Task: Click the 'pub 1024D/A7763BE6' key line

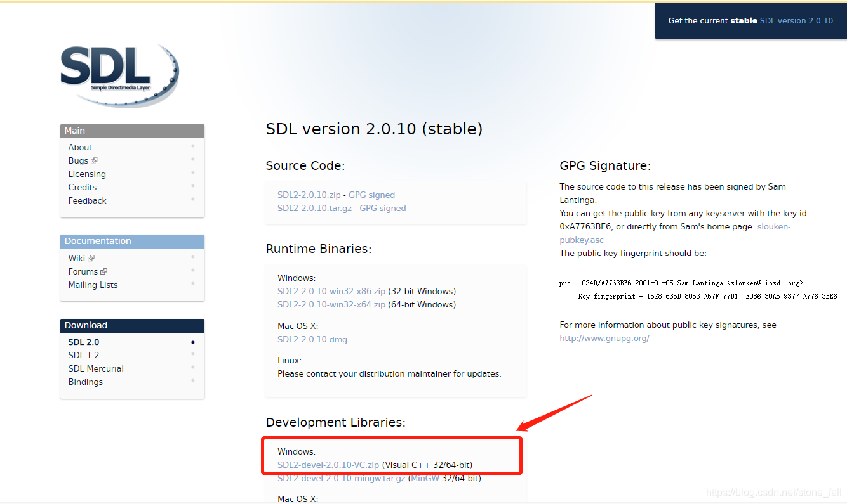Action: click(681, 283)
